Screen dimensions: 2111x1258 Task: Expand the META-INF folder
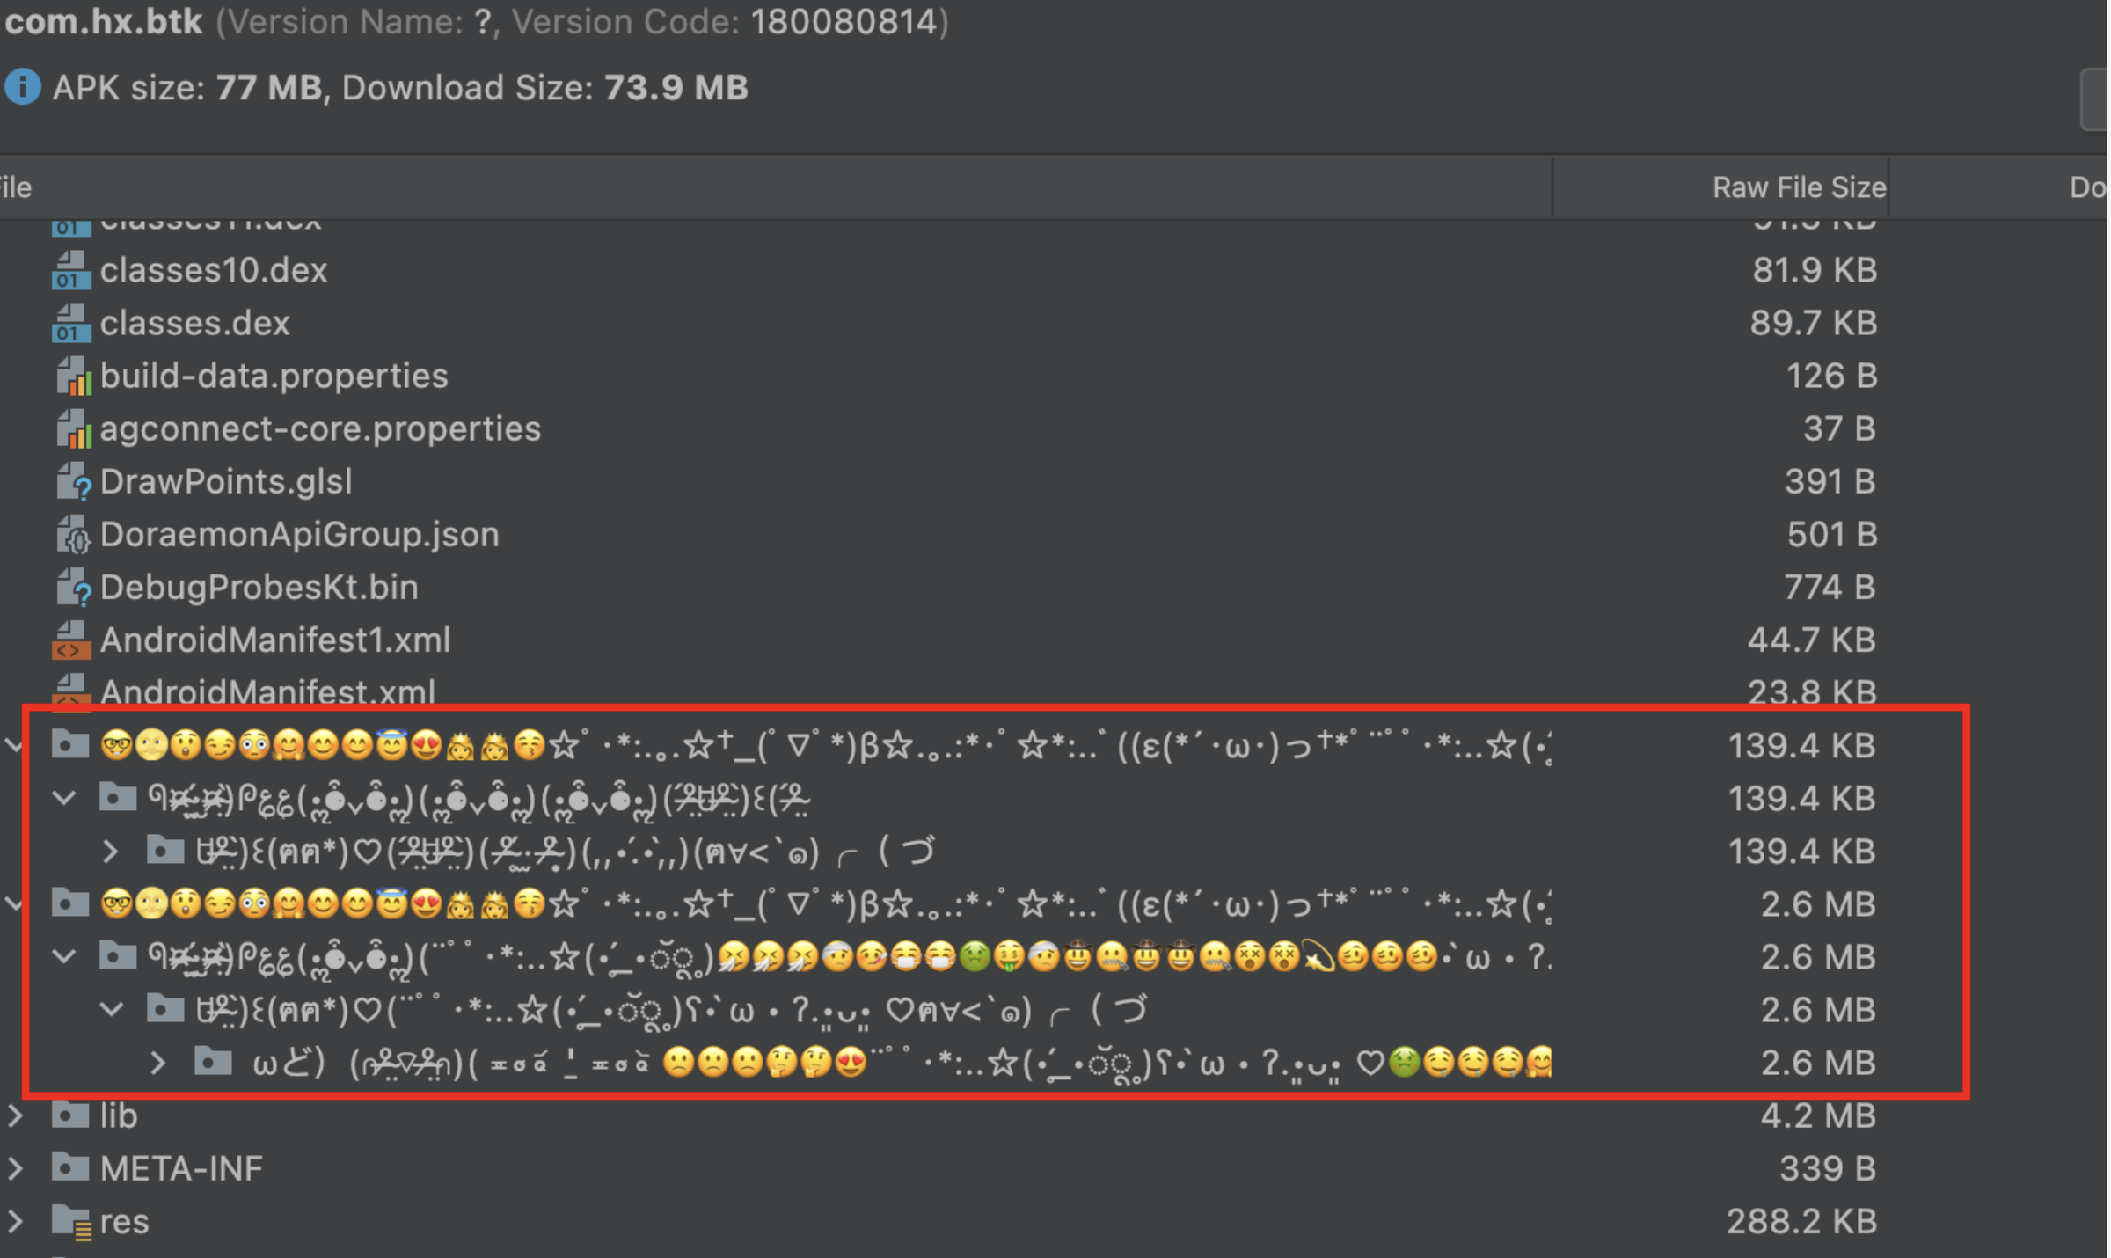click(x=16, y=1168)
